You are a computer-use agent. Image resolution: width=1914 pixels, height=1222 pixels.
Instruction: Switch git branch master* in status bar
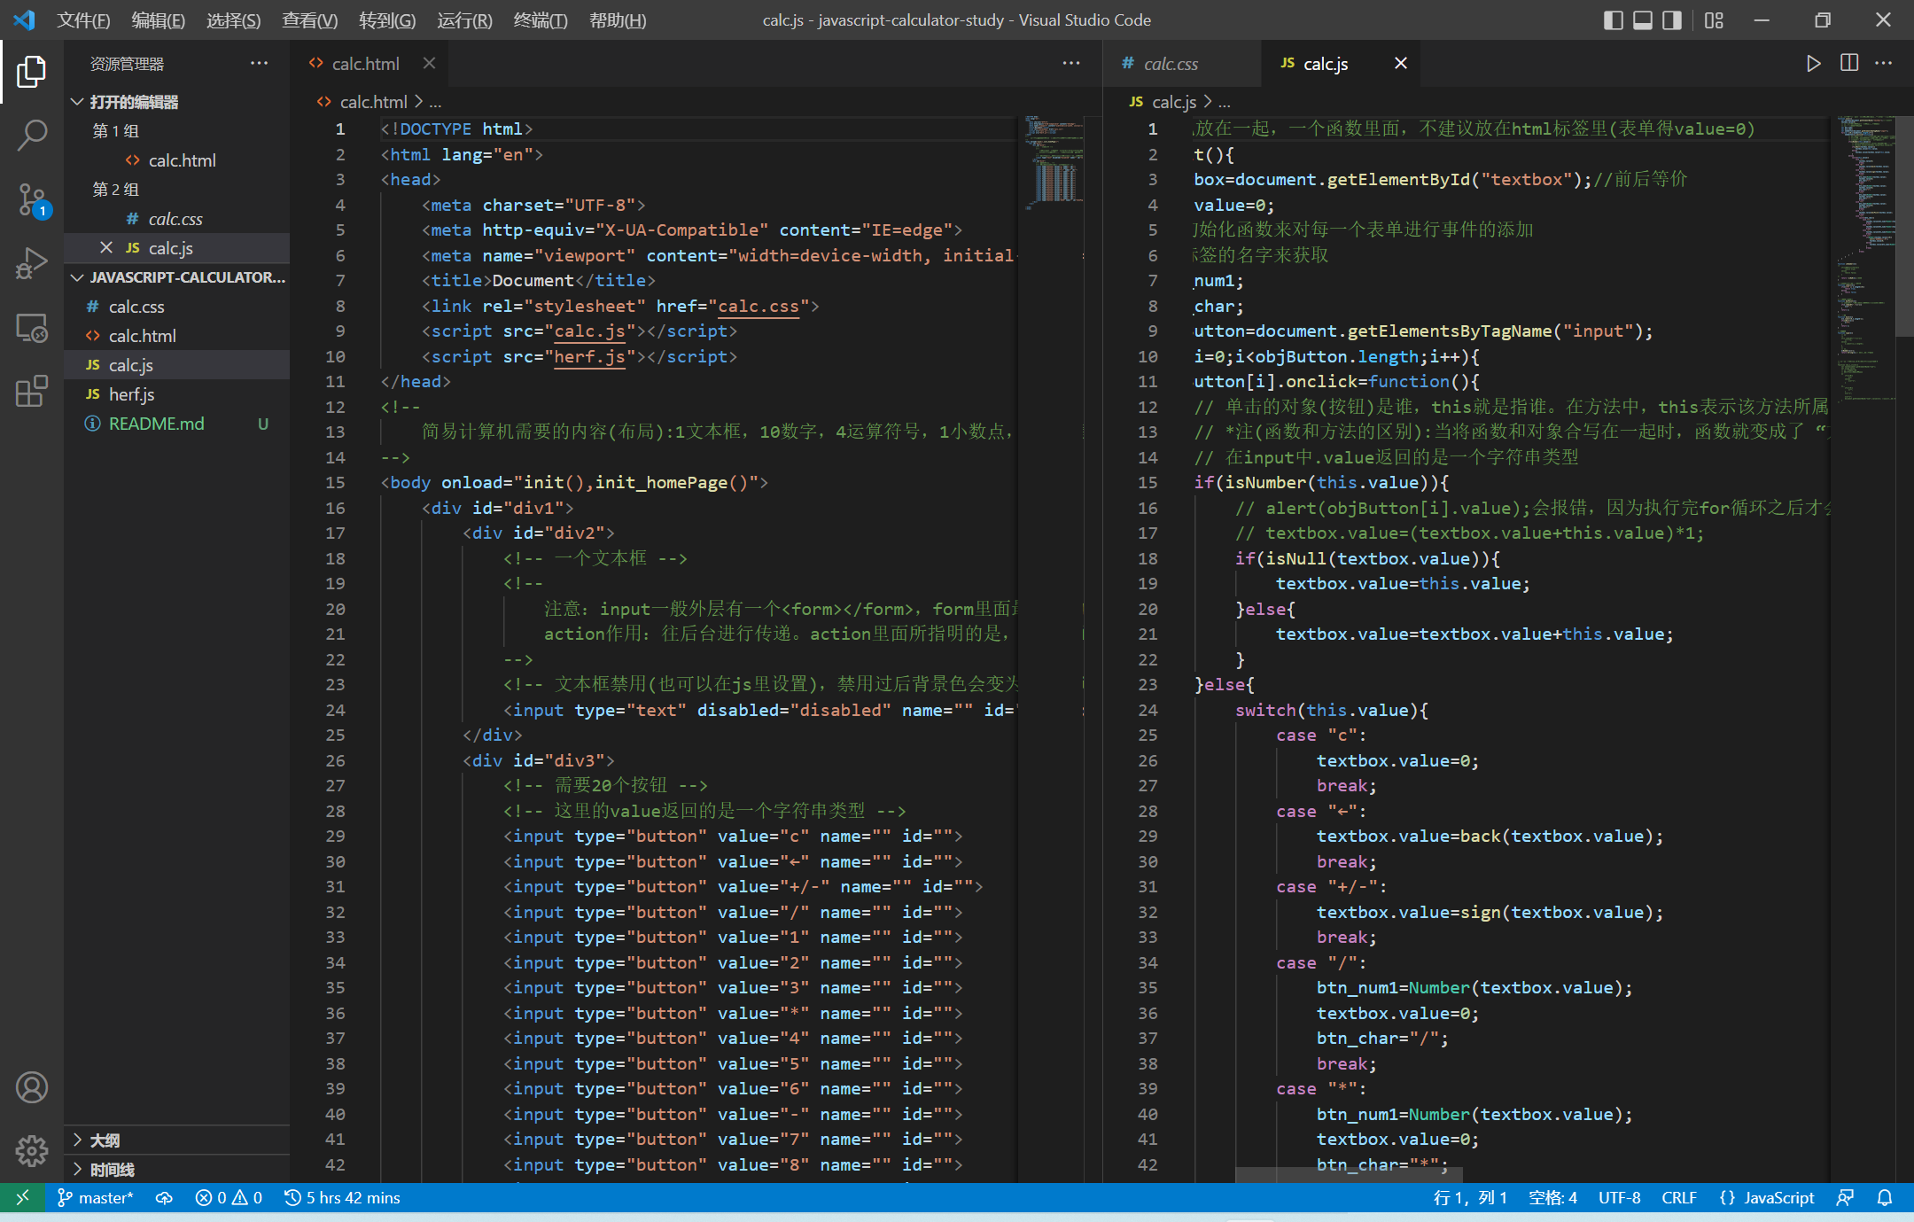[96, 1198]
